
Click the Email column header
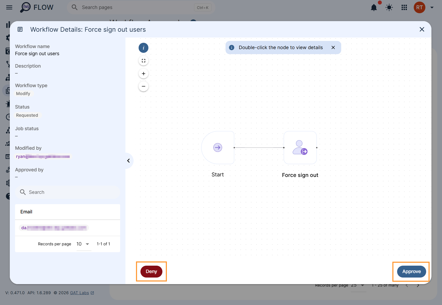pyautogui.click(x=26, y=212)
